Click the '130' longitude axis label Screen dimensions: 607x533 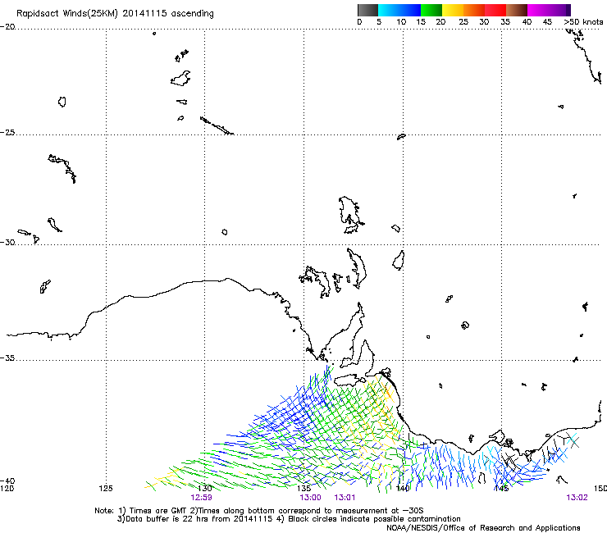point(205,488)
